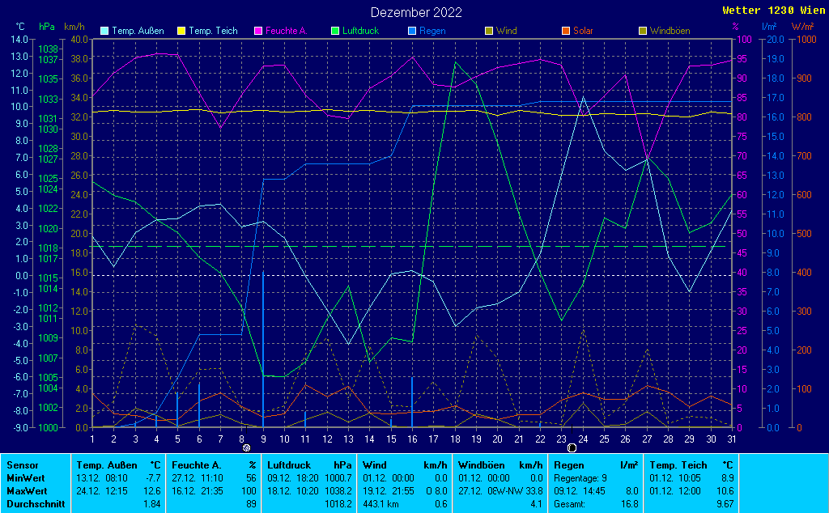Click the maximum pressure value '1038.2'
Viewport: 829px width, 513px height.
338,491
